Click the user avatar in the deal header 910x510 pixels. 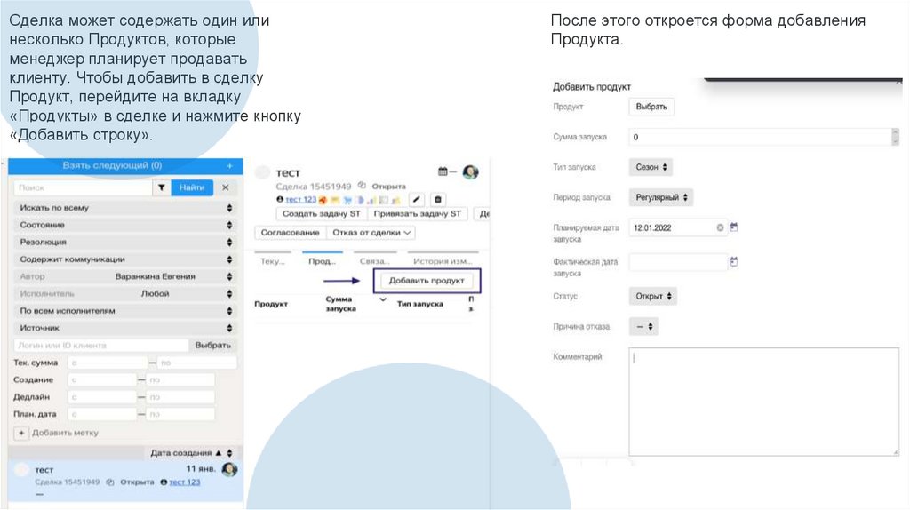tap(471, 171)
